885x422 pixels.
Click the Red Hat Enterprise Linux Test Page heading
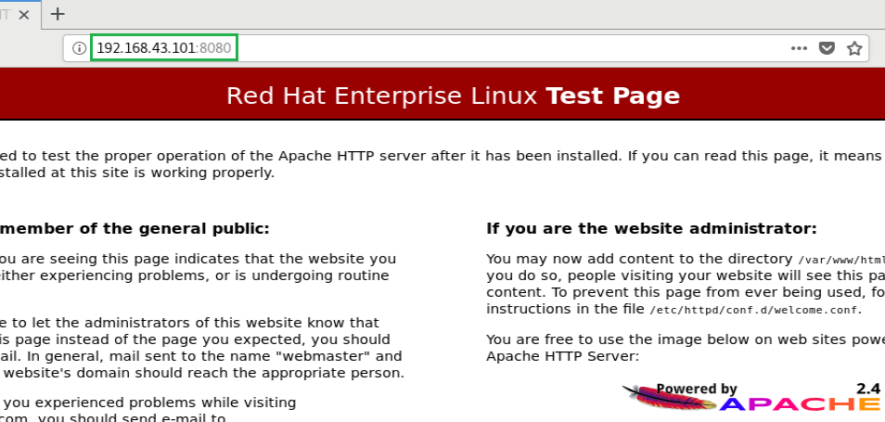pyautogui.click(x=453, y=96)
